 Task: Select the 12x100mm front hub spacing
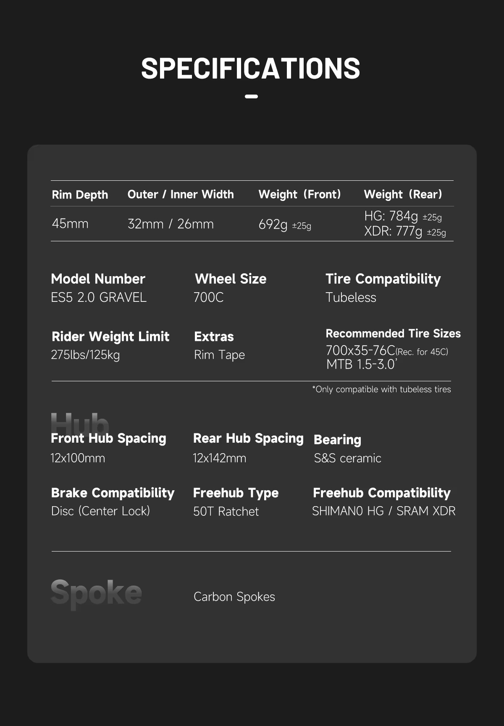78,458
